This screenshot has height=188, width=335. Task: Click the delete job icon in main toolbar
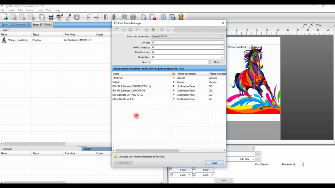click(14, 17)
